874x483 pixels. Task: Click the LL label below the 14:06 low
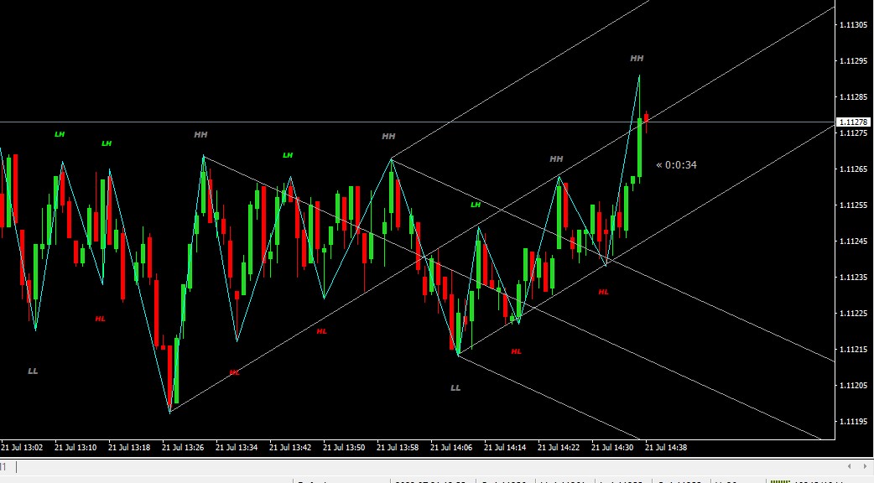point(455,387)
